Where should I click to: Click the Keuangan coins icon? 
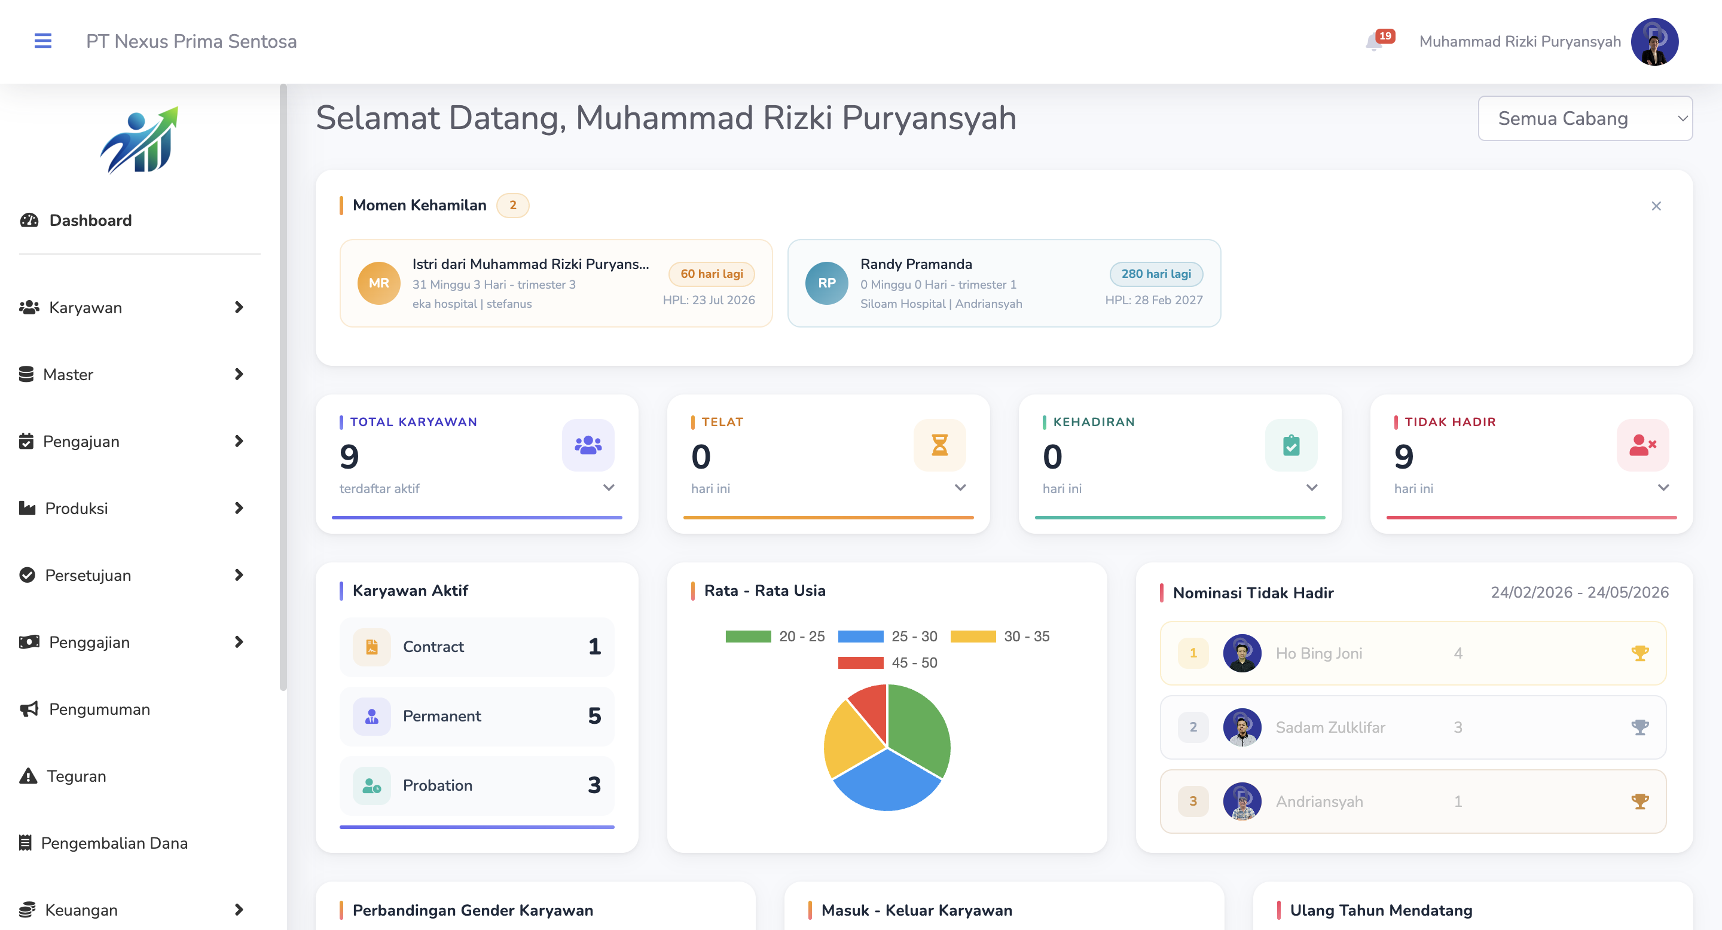[28, 909]
